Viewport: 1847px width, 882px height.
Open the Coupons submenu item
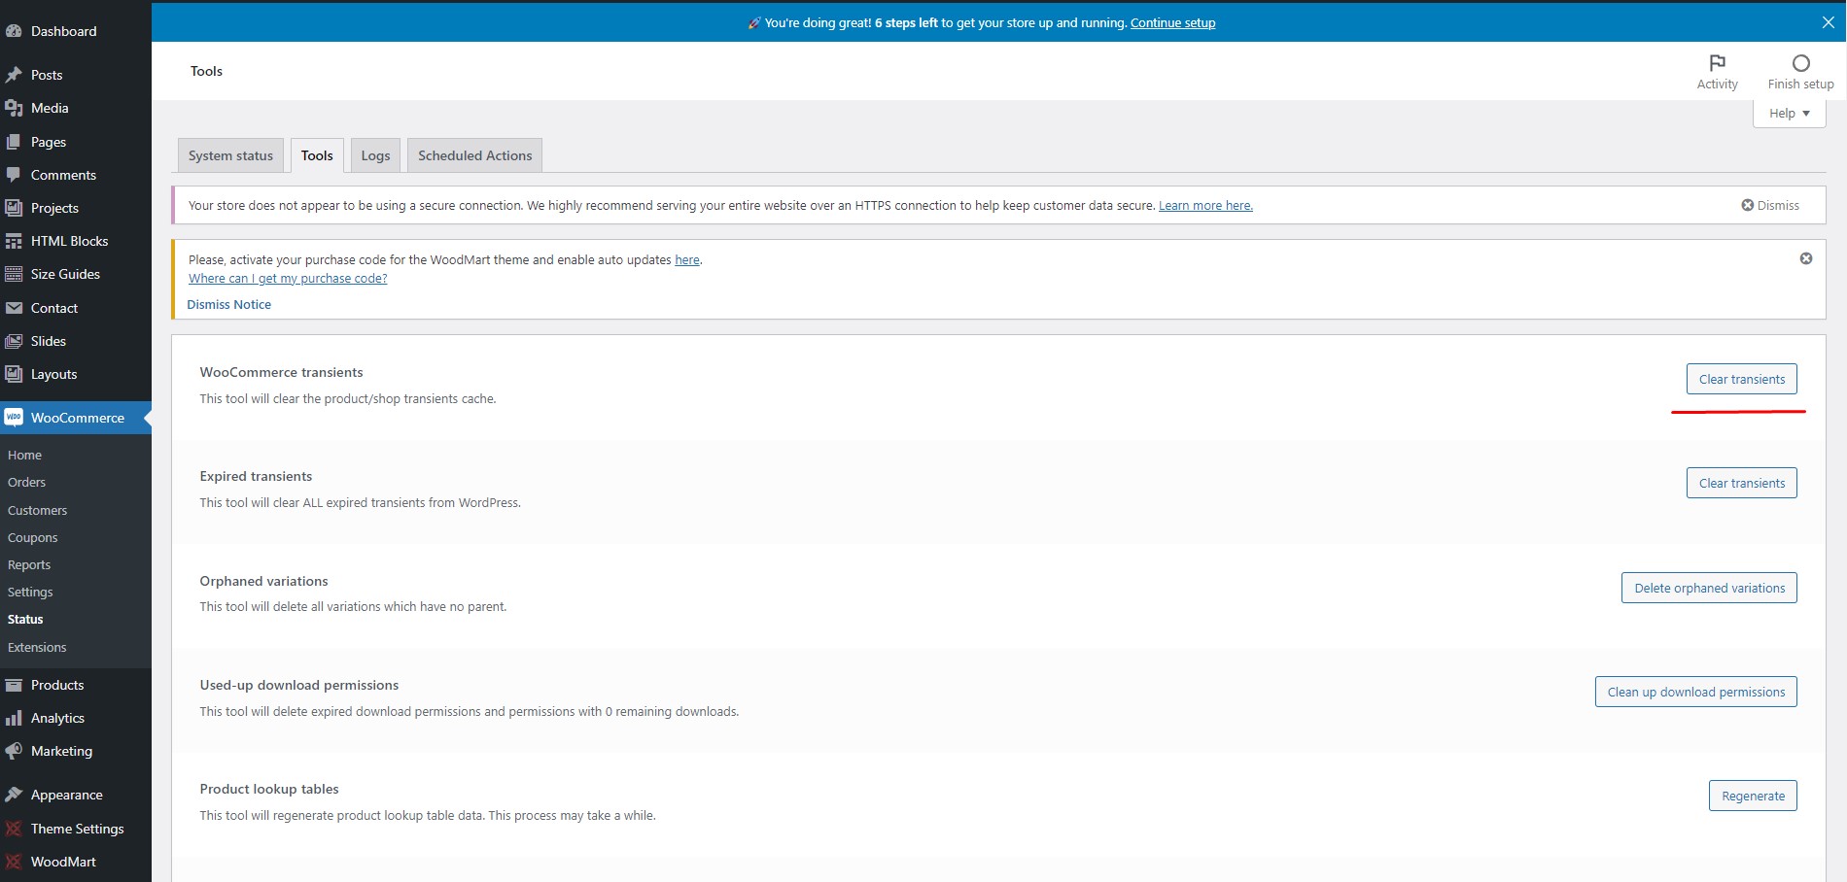pyautogui.click(x=32, y=537)
